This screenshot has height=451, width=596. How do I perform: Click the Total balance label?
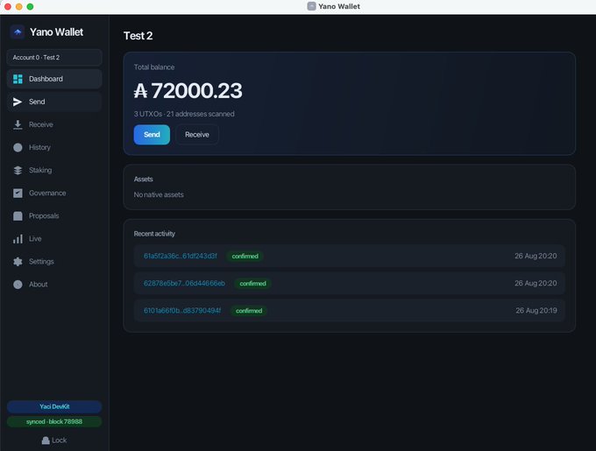point(154,67)
